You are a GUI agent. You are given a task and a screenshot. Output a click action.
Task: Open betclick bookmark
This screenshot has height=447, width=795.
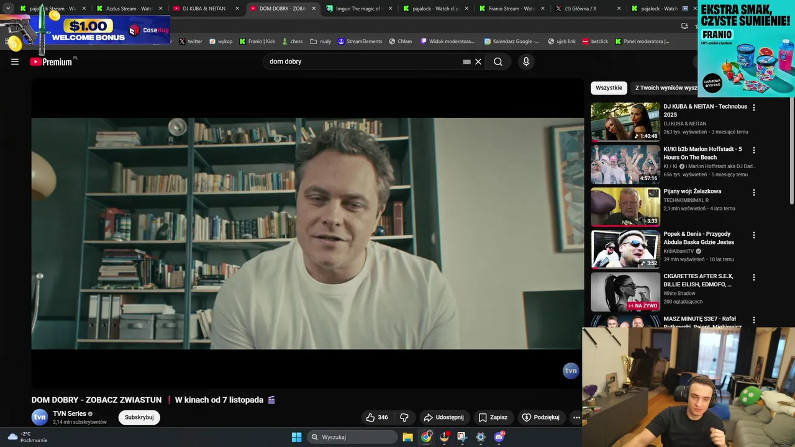[x=595, y=42]
